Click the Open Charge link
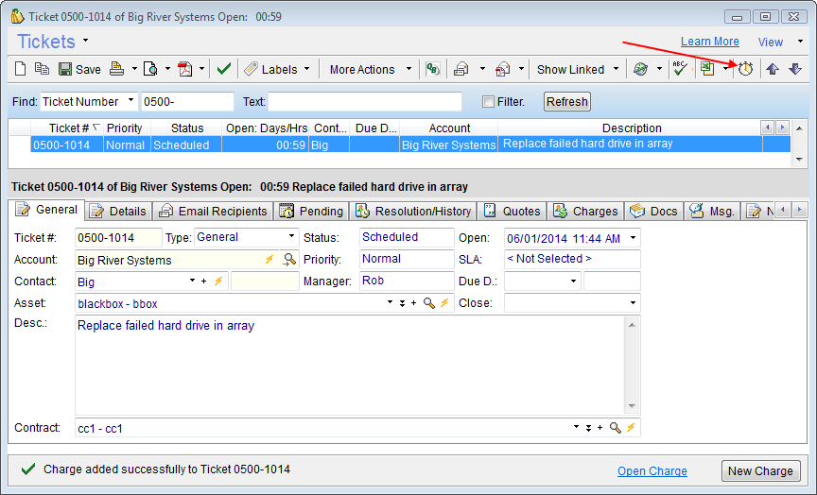 (652, 471)
